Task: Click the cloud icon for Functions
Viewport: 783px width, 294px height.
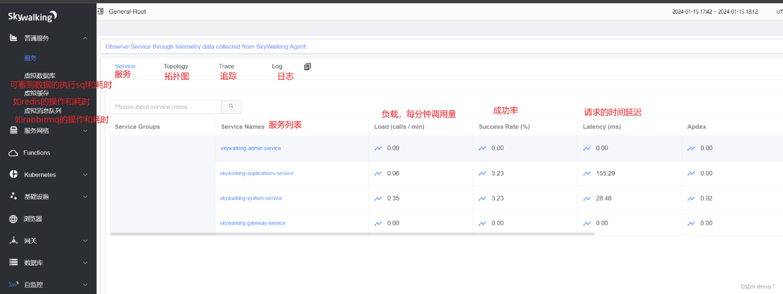Action: 14,153
